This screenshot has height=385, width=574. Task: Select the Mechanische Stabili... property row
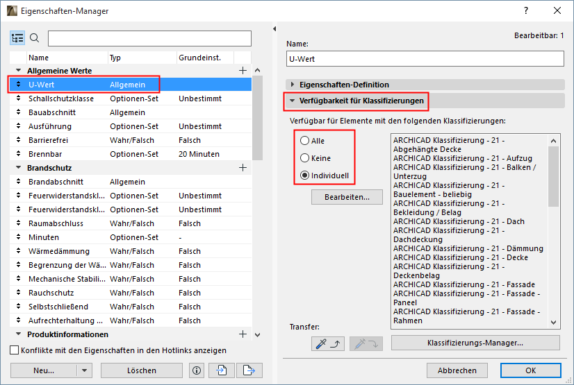[x=131, y=279]
